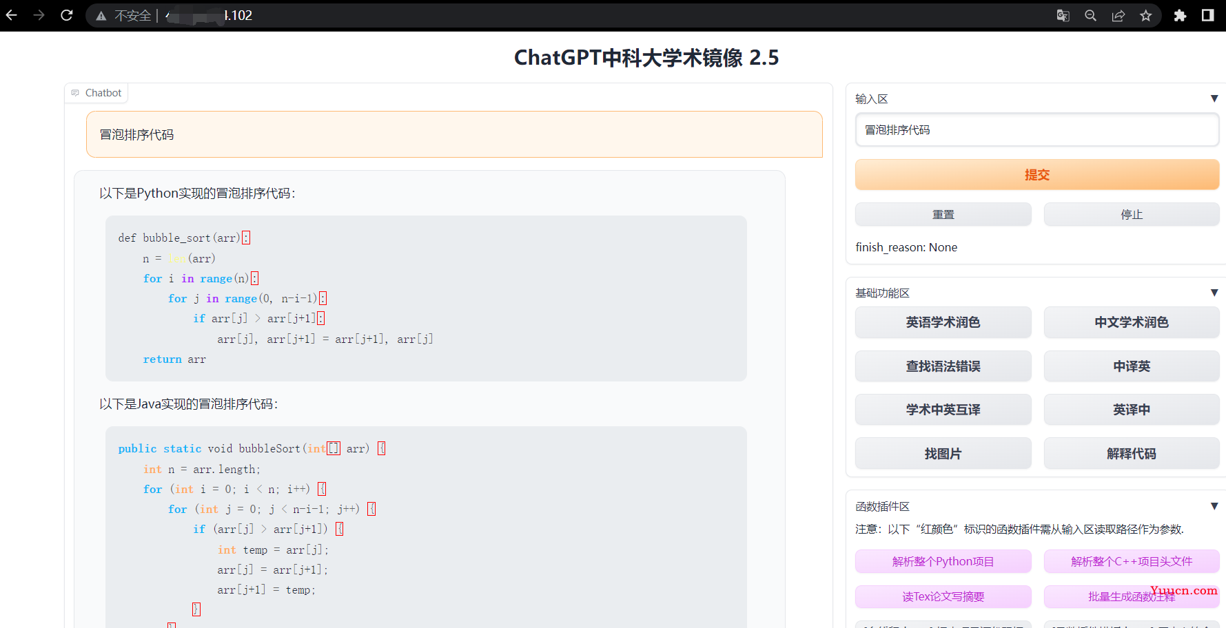Click text 以下是Python实现的冒泡排序代码
1226x628 pixels.
[x=197, y=193]
